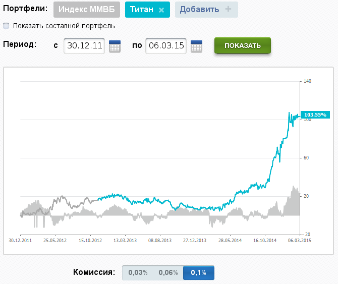The height and width of the screenshot is (284, 338).
Task: Open calendar picker for start date
Action: (115, 46)
